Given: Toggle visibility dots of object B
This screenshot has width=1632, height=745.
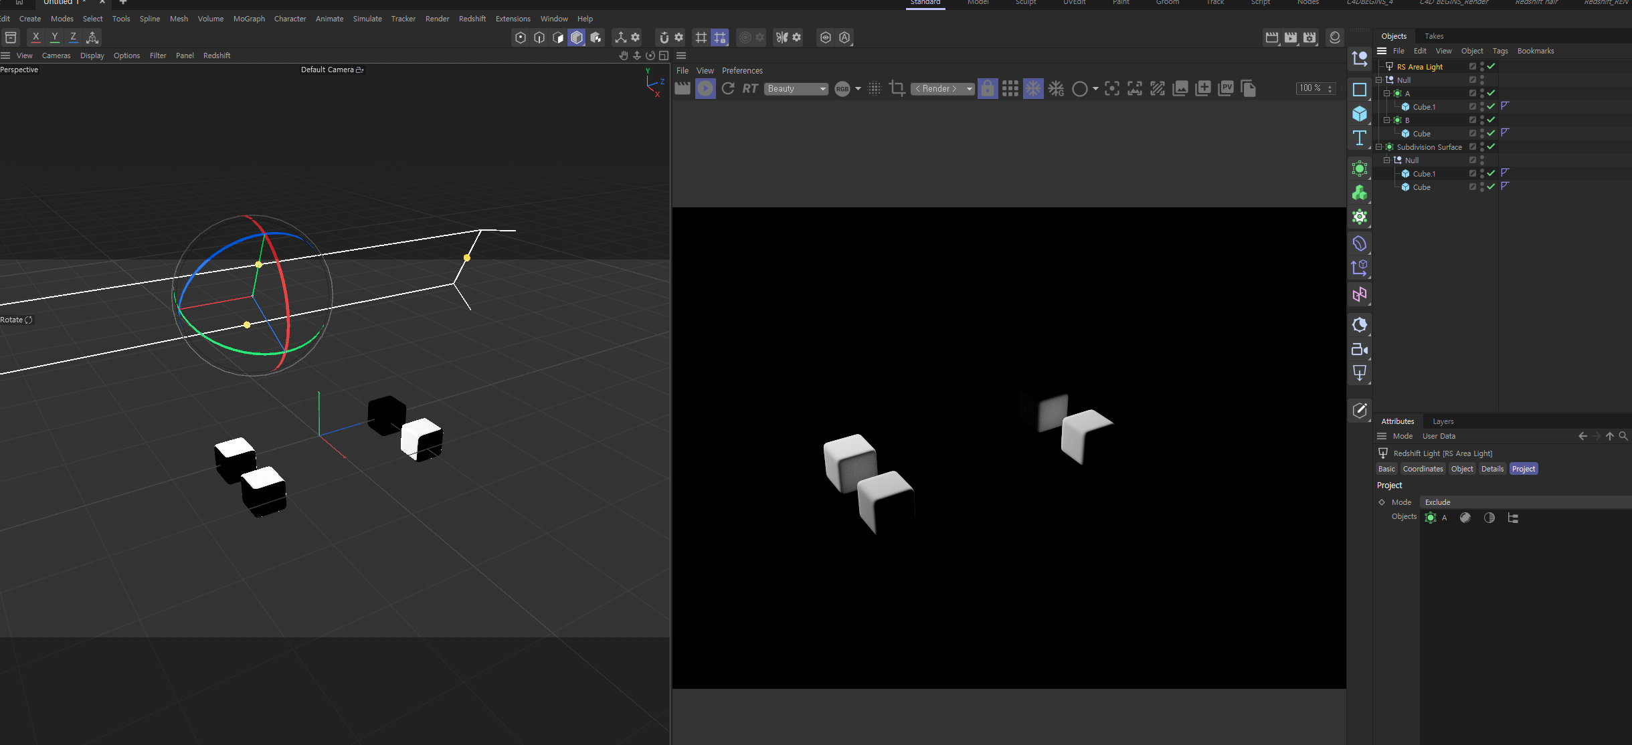Looking at the screenshot, I should click(x=1482, y=120).
